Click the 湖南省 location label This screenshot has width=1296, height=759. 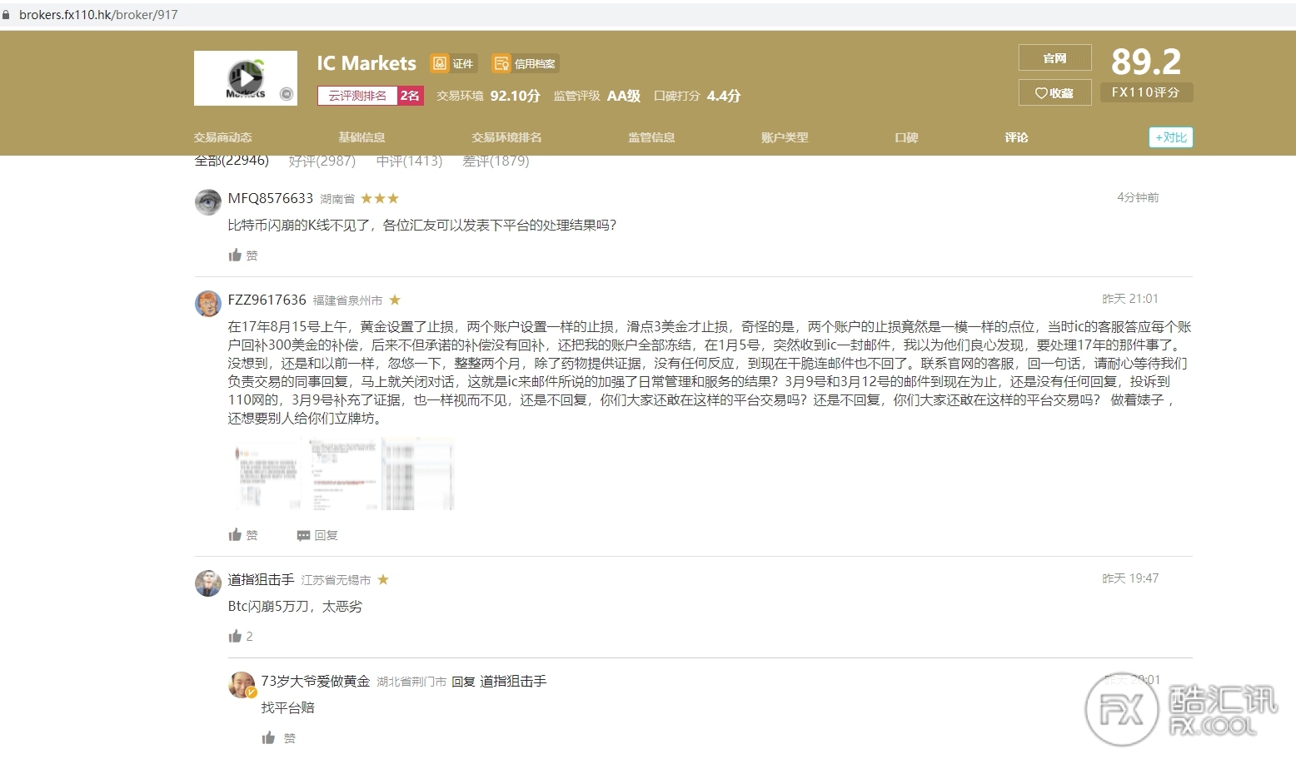(337, 199)
